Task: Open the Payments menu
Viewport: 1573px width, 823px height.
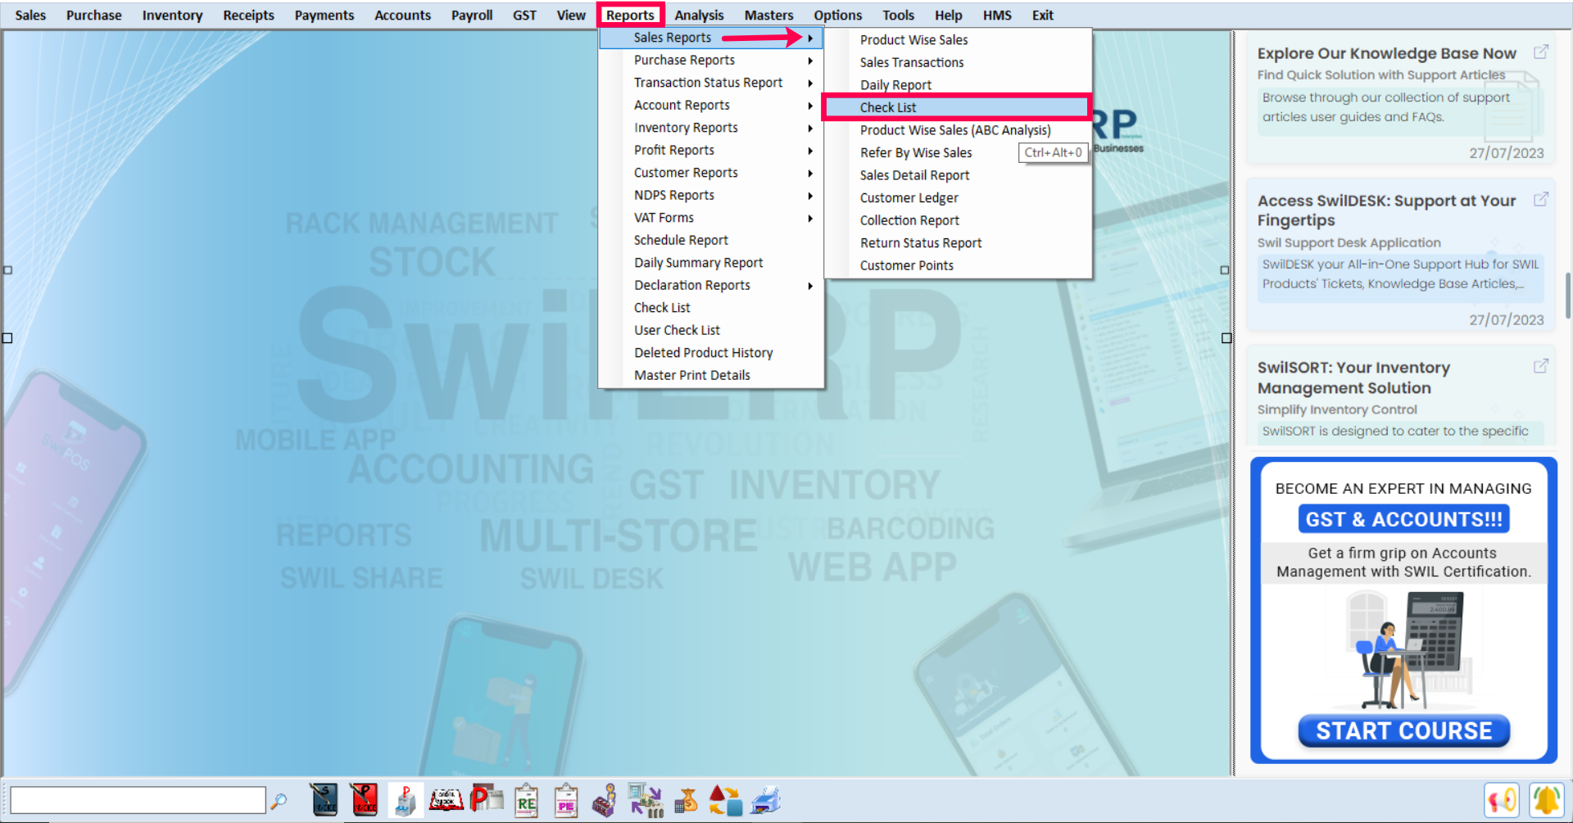Action: pyautogui.click(x=324, y=15)
